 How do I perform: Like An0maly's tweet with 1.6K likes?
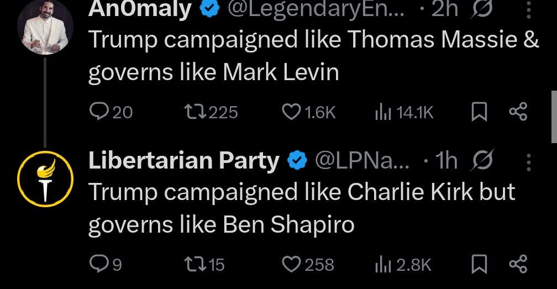click(291, 113)
